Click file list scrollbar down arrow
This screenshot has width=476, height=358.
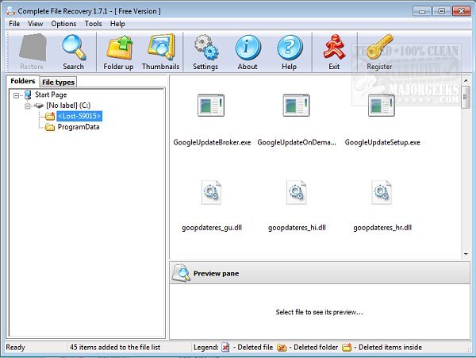[x=466, y=254]
